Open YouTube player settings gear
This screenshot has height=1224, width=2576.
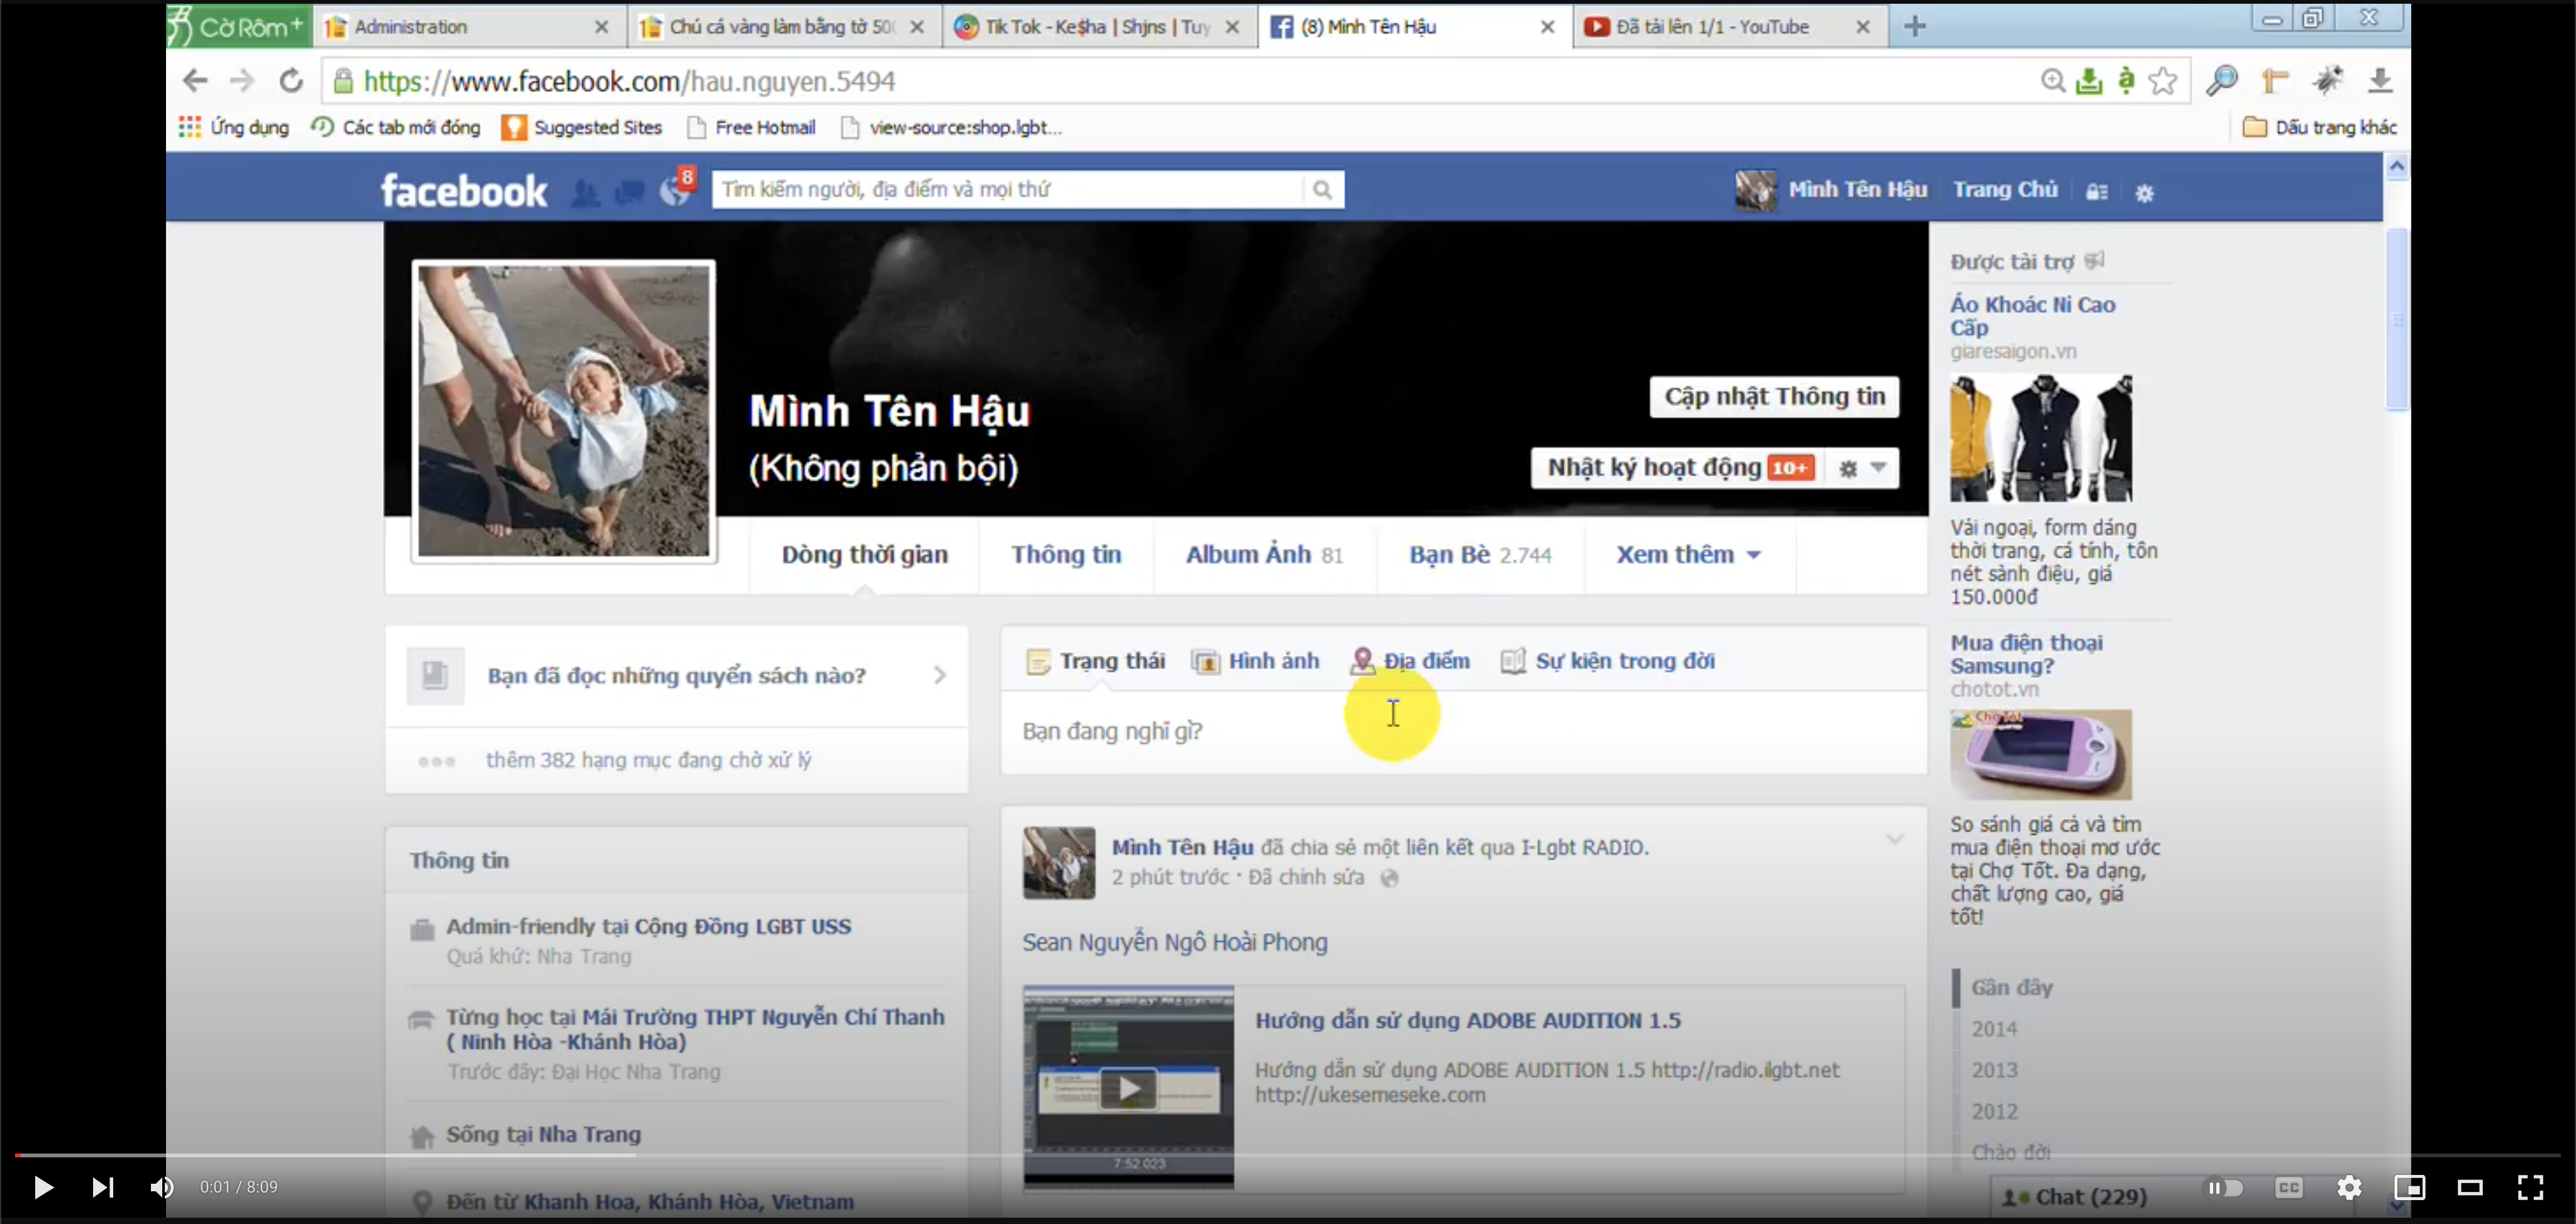[2349, 1187]
